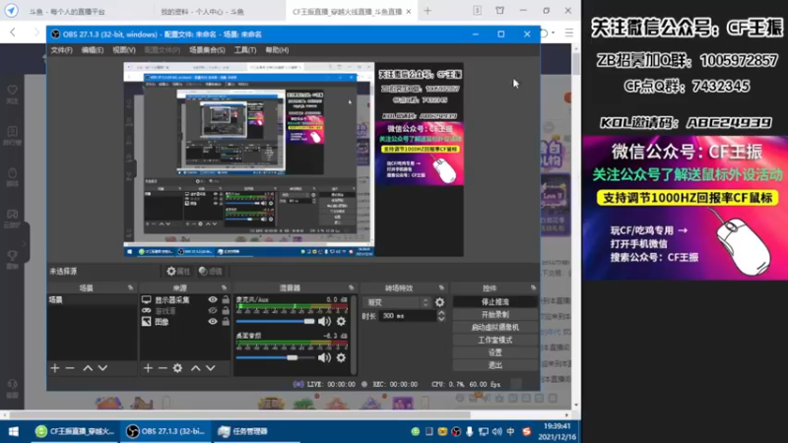Open the 视图(V) menu in OBS
This screenshot has height=443, width=788.
(x=124, y=50)
